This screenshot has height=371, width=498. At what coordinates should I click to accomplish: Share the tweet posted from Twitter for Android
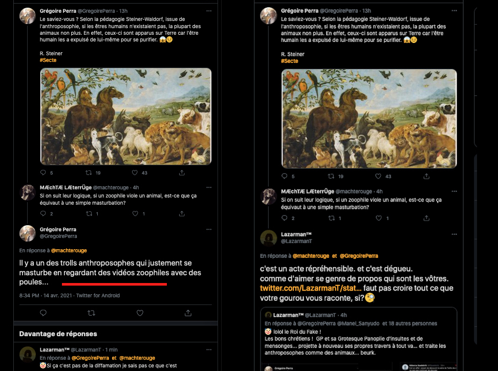pyautogui.click(x=188, y=312)
